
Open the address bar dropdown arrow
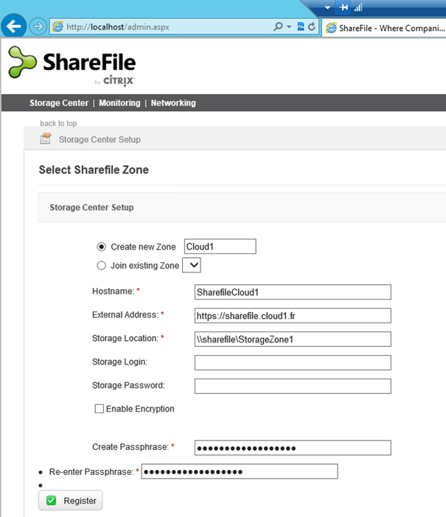[289, 27]
